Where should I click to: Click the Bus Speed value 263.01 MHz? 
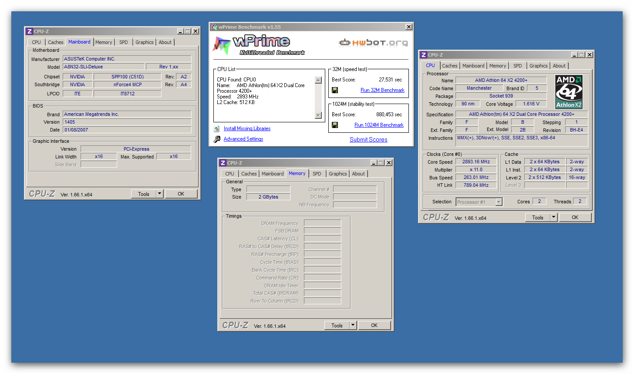pos(476,177)
